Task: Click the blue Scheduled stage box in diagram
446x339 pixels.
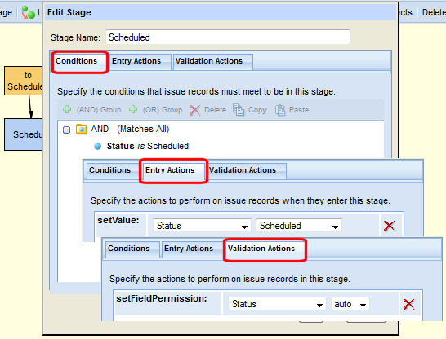Action: tap(24, 134)
